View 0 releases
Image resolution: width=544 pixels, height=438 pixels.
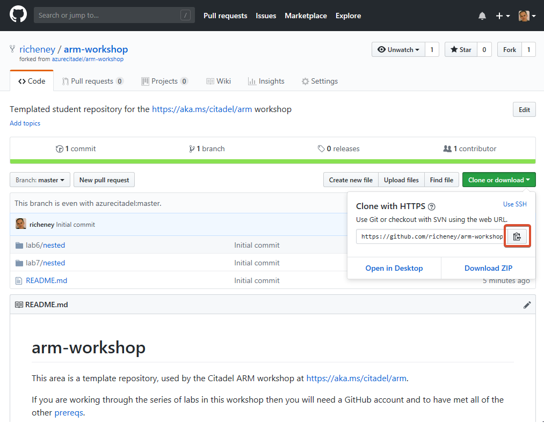[339, 149]
